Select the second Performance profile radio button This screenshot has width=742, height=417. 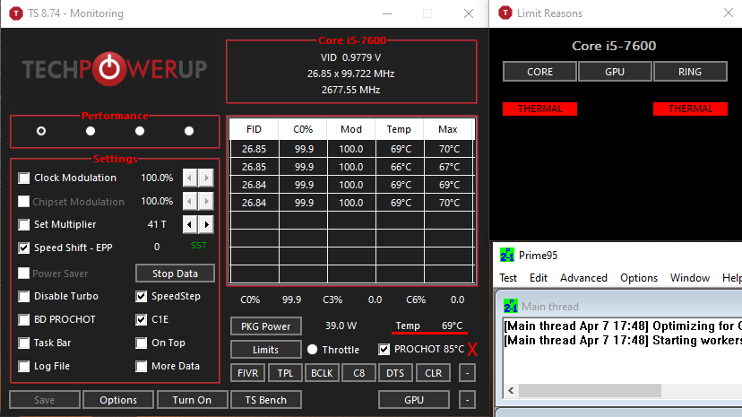[x=91, y=131]
